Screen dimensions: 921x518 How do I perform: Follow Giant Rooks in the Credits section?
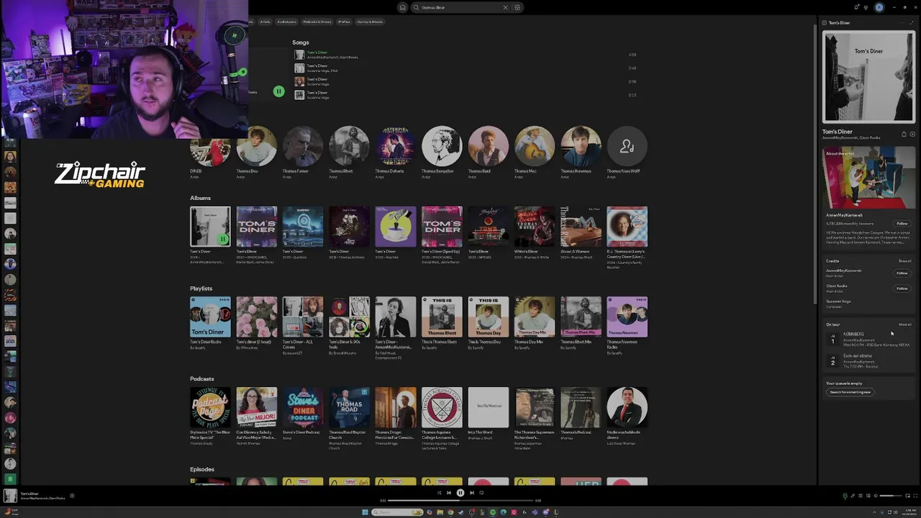[x=902, y=288]
